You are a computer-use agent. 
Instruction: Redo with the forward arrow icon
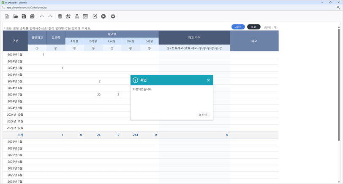[50, 16]
